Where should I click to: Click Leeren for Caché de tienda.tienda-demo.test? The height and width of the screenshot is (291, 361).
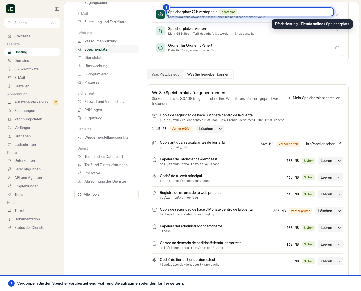(x=326, y=261)
